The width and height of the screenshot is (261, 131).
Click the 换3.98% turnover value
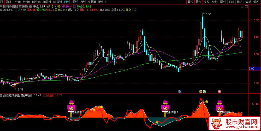click(x=105, y=10)
